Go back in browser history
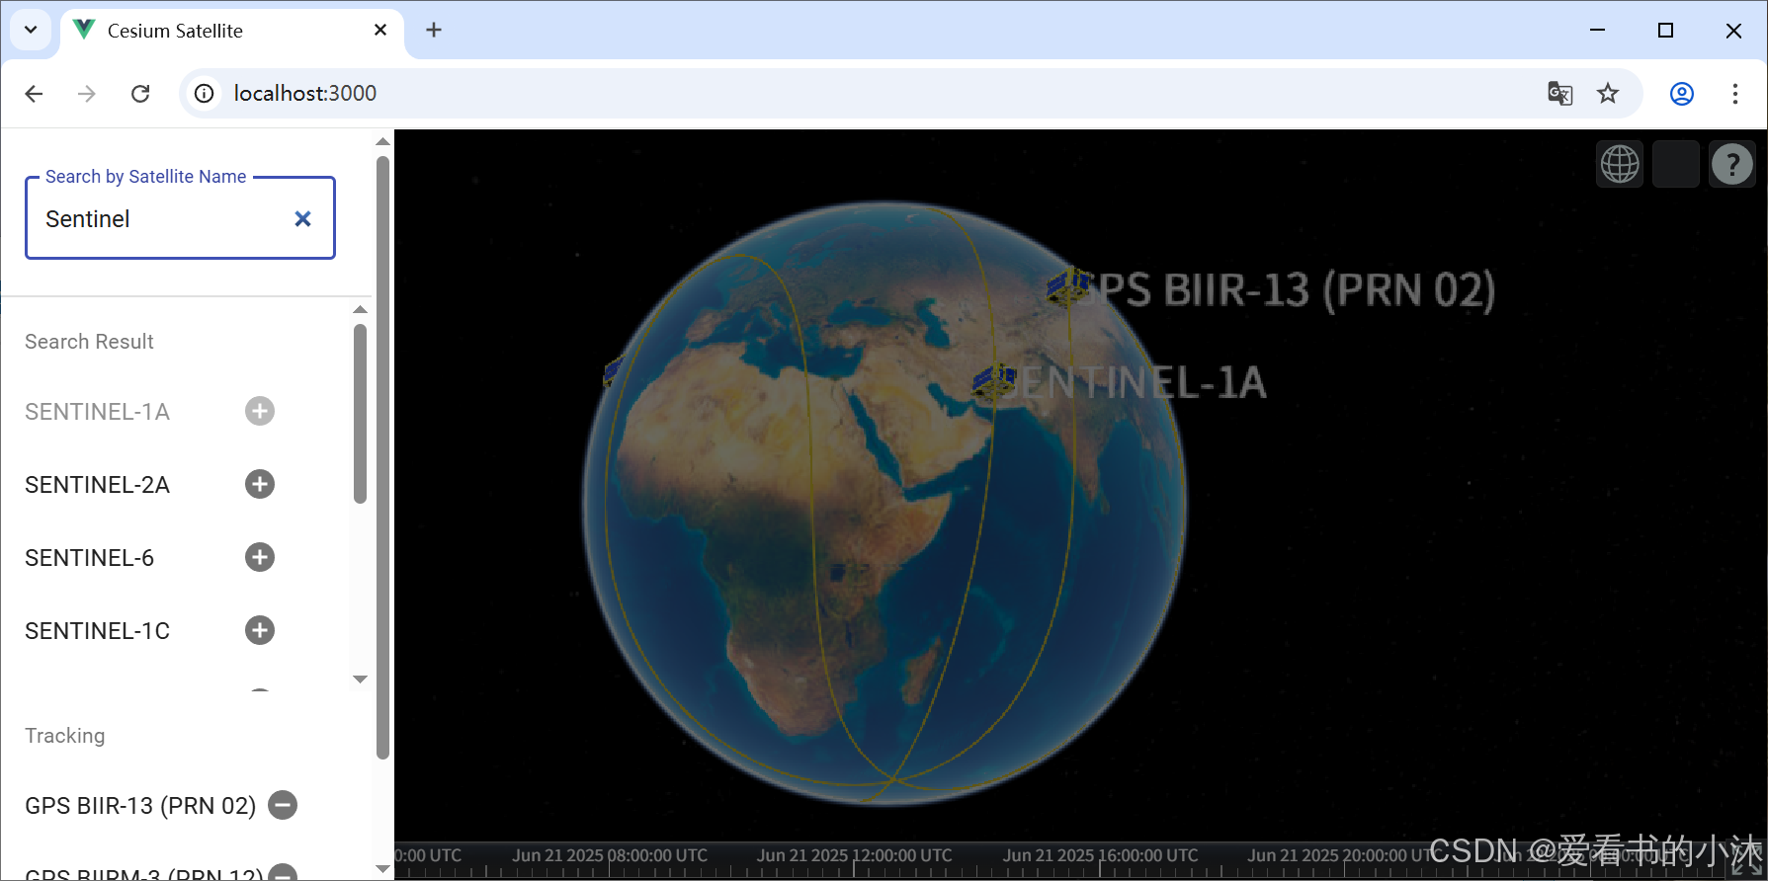Image resolution: width=1768 pixels, height=881 pixels. [x=34, y=93]
